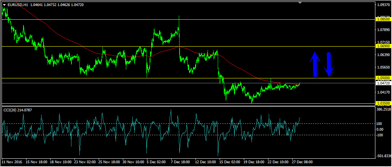
Task: Click the OHLC close value 1.04720 in header
Action: [x=77, y=5]
